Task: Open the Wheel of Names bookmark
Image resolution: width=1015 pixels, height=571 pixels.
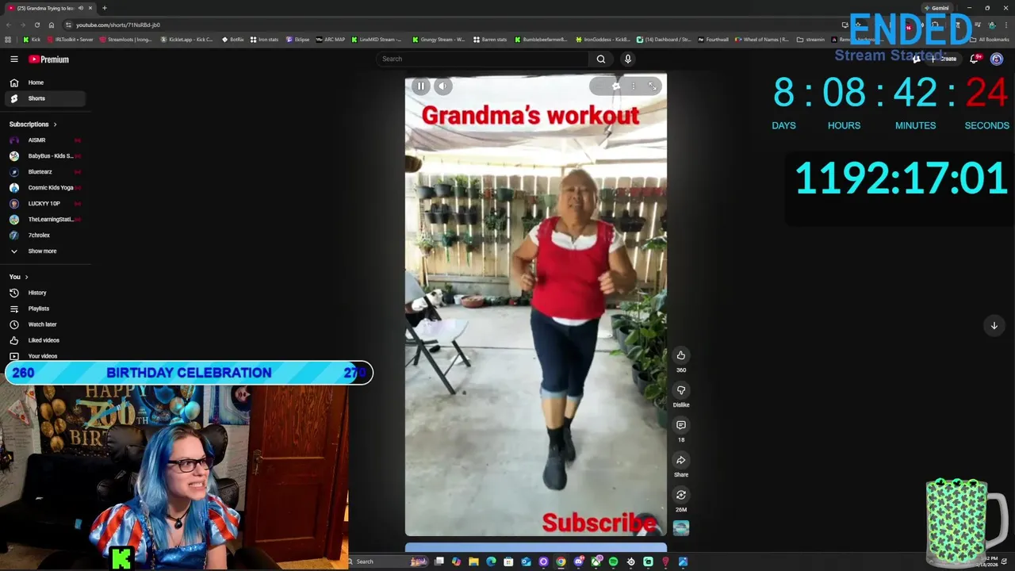Action: [x=762, y=40]
